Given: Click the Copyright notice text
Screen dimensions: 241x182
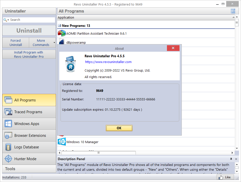Looking at the screenshot, I should click(117, 70).
